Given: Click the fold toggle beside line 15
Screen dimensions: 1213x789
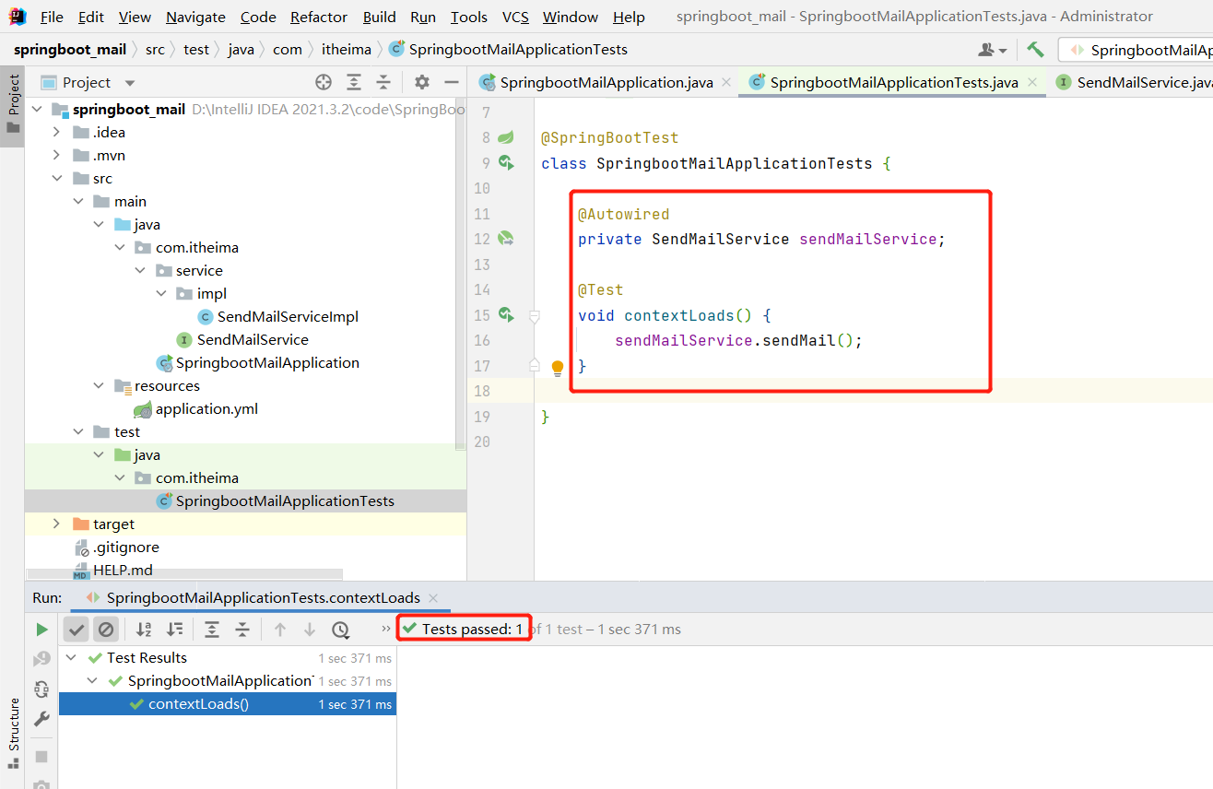Looking at the screenshot, I should pos(534,316).
